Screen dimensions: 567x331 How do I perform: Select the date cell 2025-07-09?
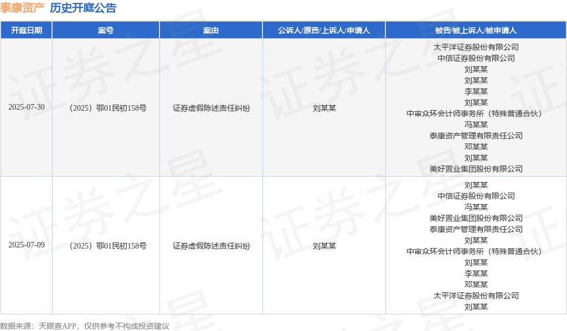click(x=27, y=245)
